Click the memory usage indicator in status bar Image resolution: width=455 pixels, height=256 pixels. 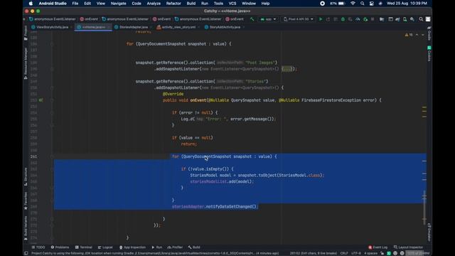pyautogui.click(x=417, y=253)
